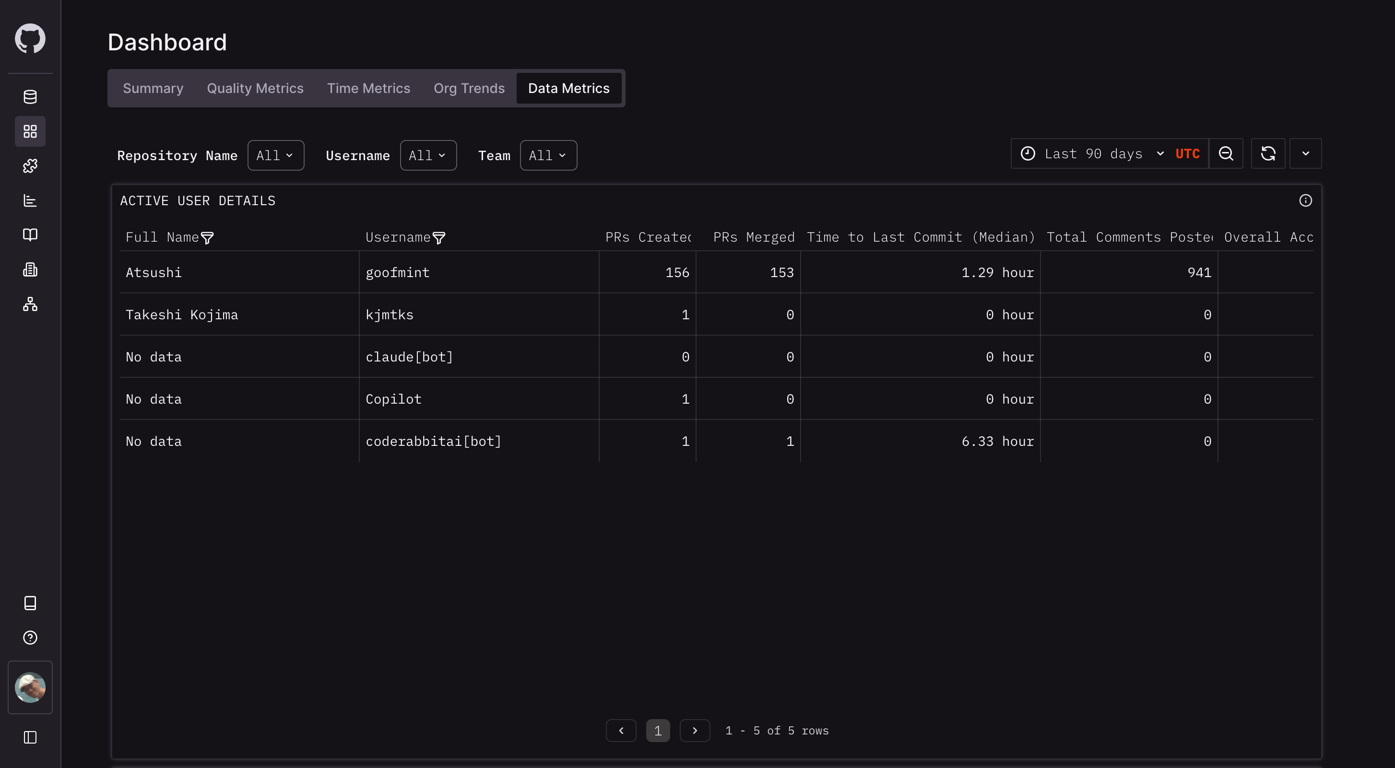This screenshot has width=1395, height=768.
Task: Open the database icon in sidebar
Action: point(30,97)
